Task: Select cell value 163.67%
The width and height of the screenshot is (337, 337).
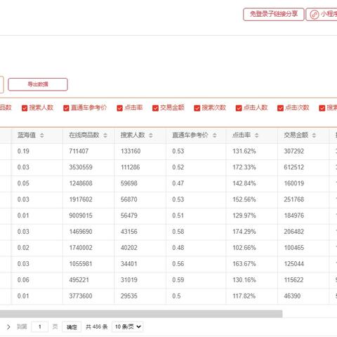Action: tap(244, 264)
